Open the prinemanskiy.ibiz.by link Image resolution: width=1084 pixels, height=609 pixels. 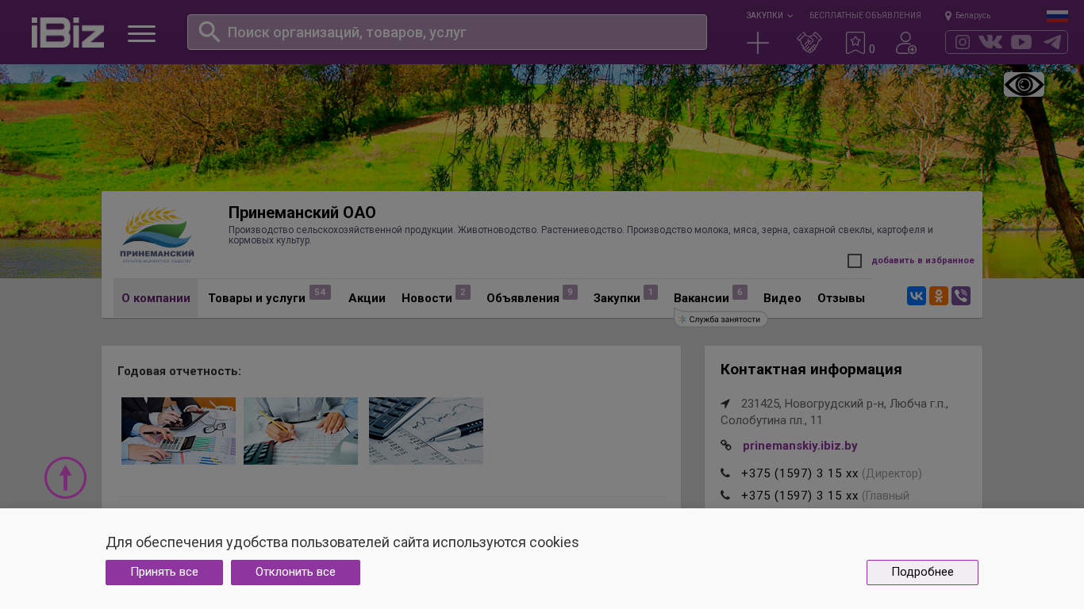click(800, 446)
